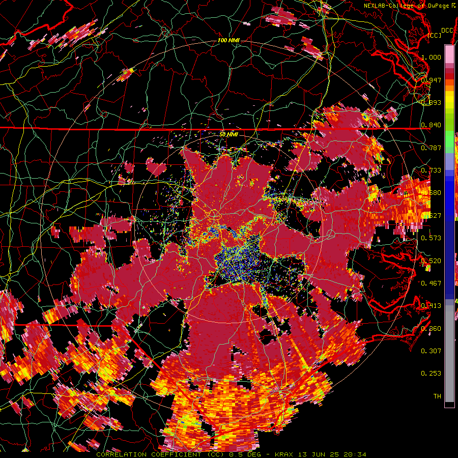Click the TH label on the scale
The image size is (458, 458).
[437, 396]
